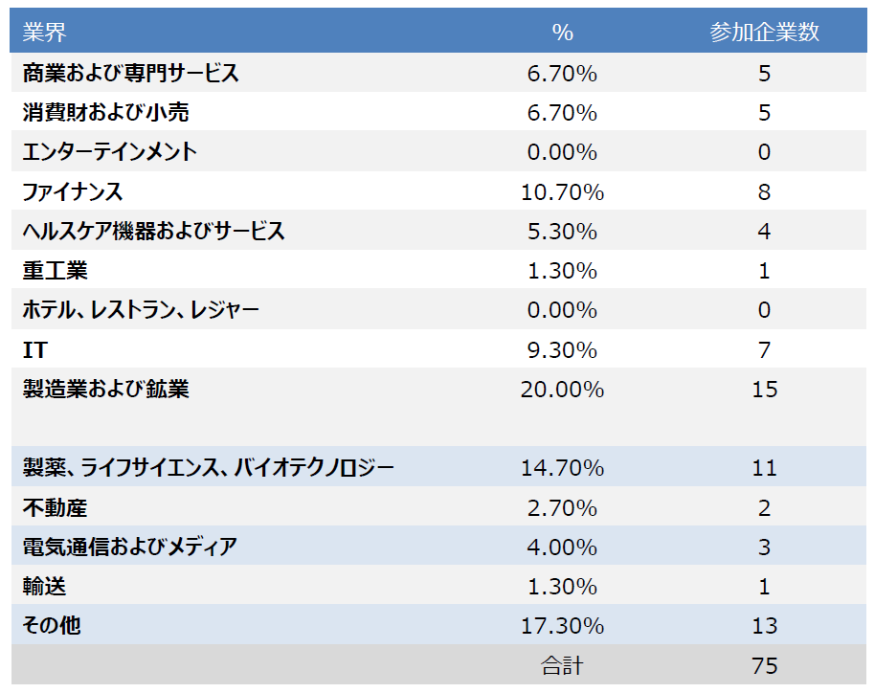Image resolution: width=875 pixels, height=693 pixels.
Task: Click the エンターテインメント industry cell
Action: click(x=110, y=152)
